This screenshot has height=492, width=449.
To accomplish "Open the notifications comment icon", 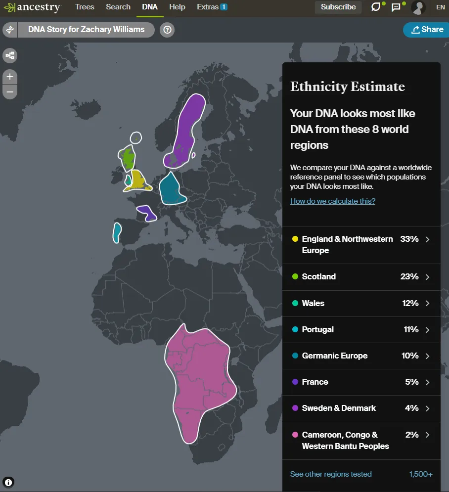I will coord(396,7).
